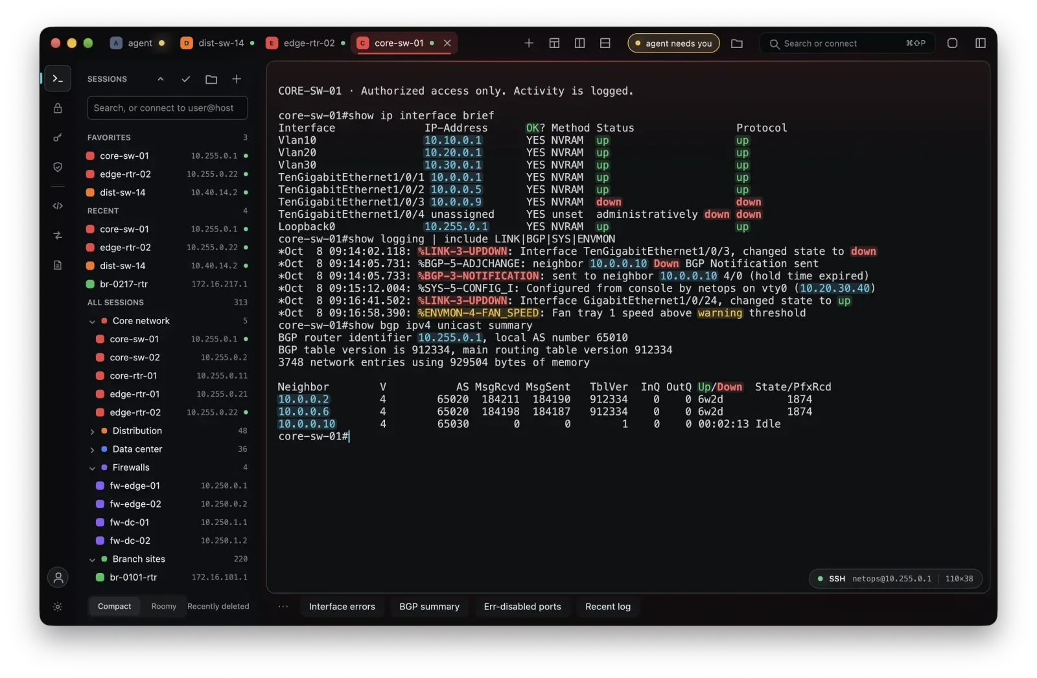The width and height of the screenshot is (1037, 678).
Task: Split pane vertically with columns icon
Action: click(x=579, y=43)
